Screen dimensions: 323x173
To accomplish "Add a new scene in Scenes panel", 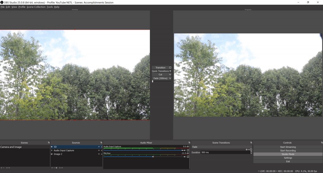I will click(1, 168).
